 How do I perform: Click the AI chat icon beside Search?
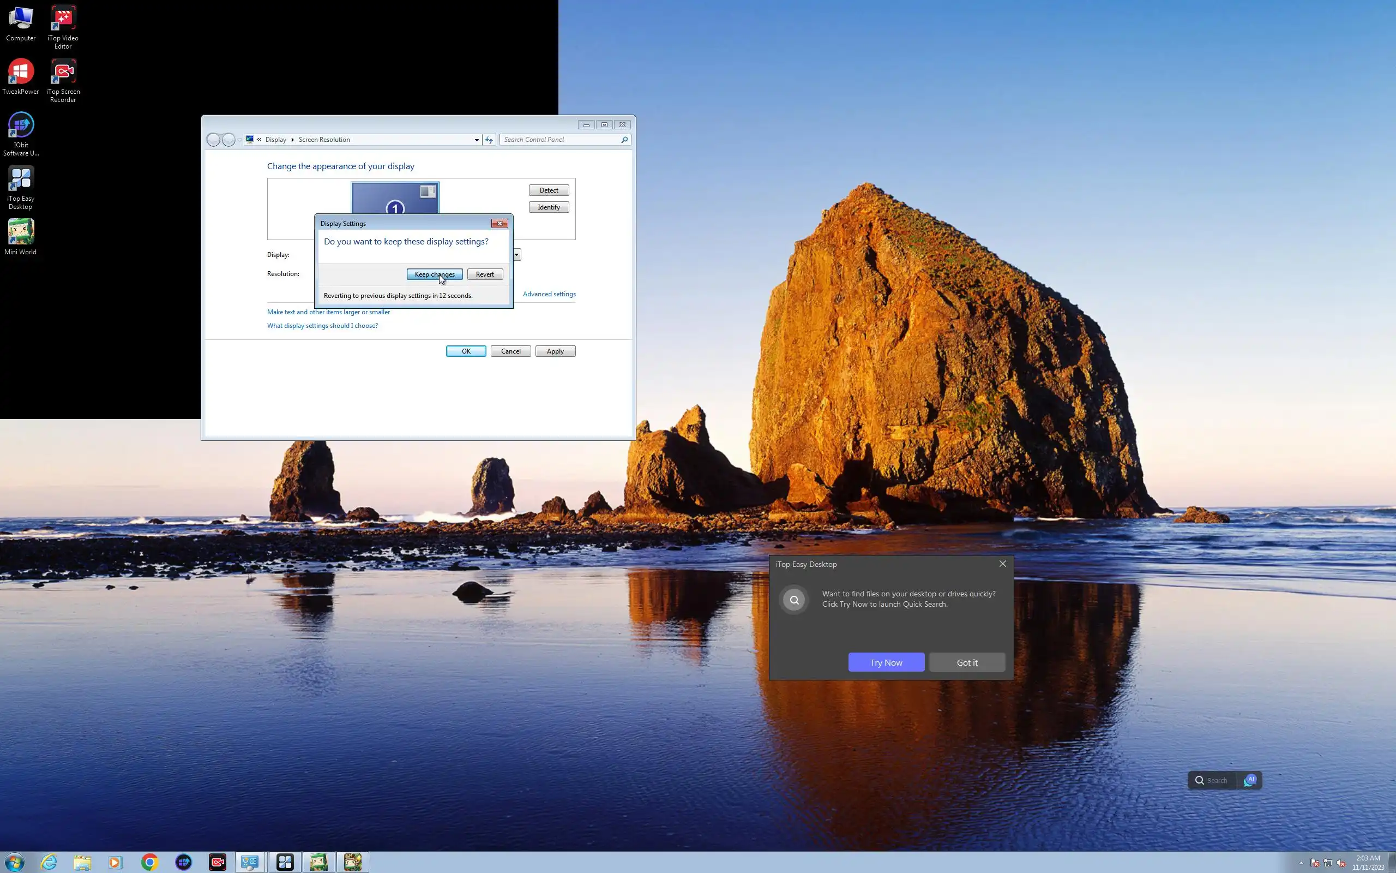(x=1250, y=780)
